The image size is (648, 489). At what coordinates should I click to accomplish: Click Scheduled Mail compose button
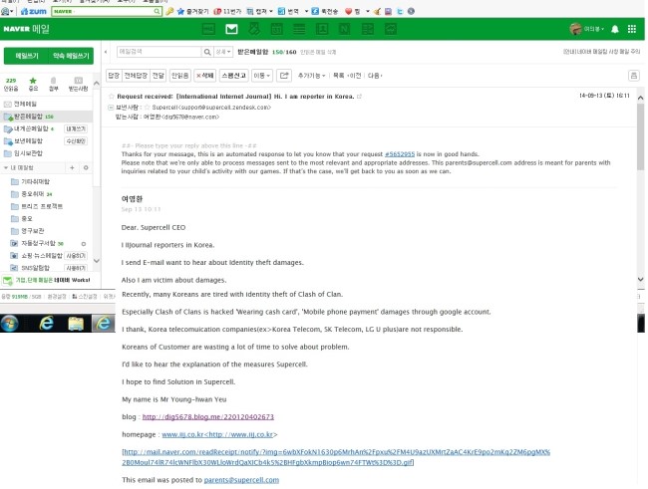[x=71, y=56]
